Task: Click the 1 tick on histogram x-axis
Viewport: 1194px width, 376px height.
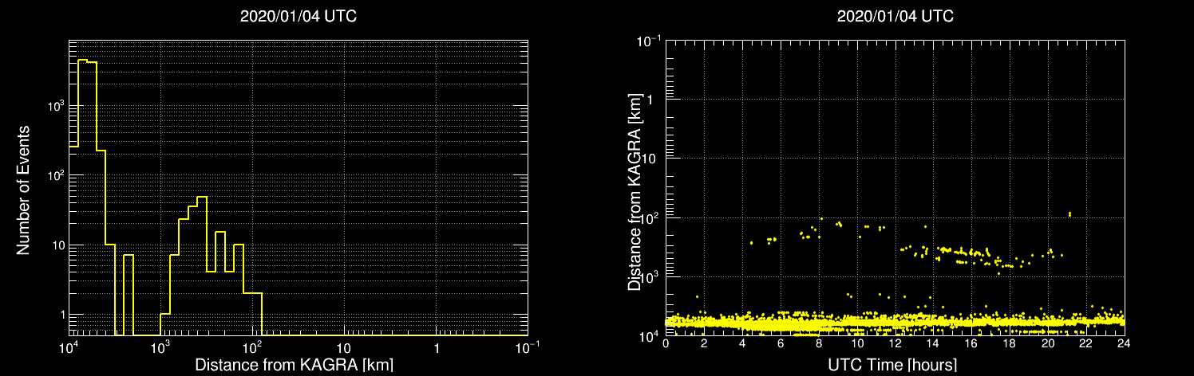Action: click(x=437, y=350)
